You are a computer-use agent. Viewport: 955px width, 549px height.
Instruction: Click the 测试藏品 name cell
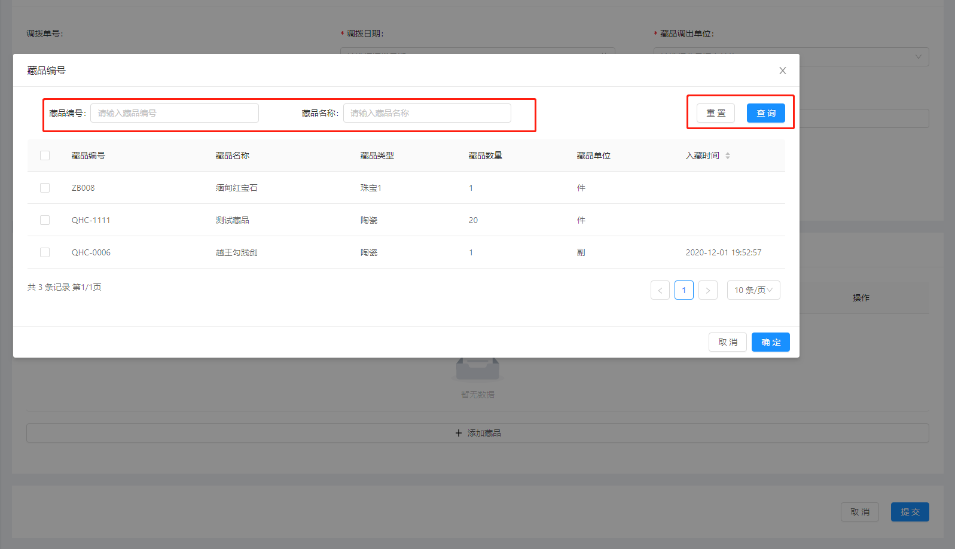[x=233, y=220]
